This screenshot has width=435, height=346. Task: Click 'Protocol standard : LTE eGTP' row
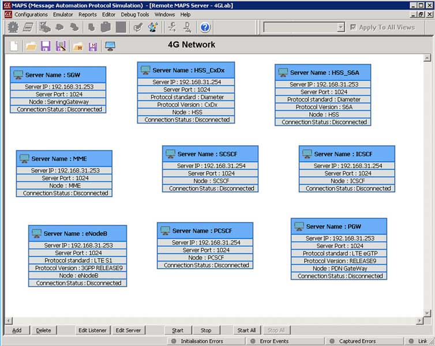point(339,253)
